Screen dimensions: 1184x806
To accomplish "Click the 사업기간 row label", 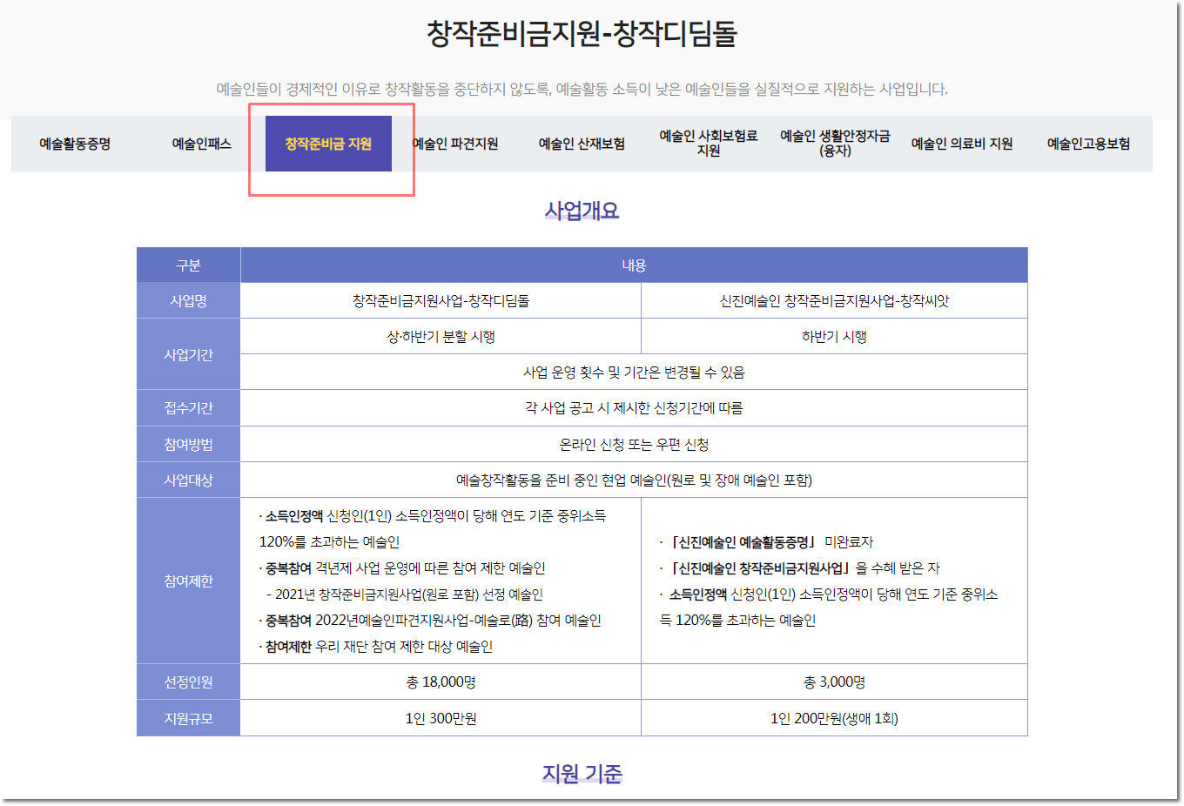I will [188, 355].
